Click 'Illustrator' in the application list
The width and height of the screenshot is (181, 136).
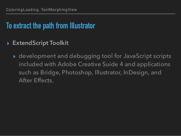coord(108,73)
